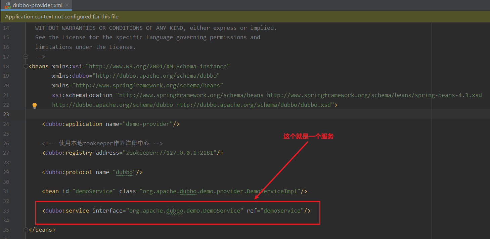Click the spring-beans-4.3.xsd schema URL
Image resolution: width=490 pixels, height=239 pixels.
(374, 95)
